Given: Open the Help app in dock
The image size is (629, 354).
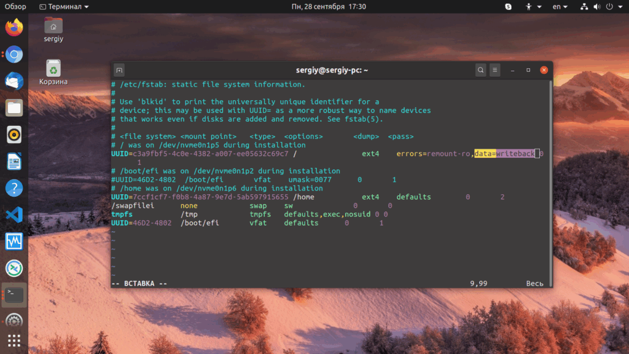Looking at the screenshot, I should [14, 188].
